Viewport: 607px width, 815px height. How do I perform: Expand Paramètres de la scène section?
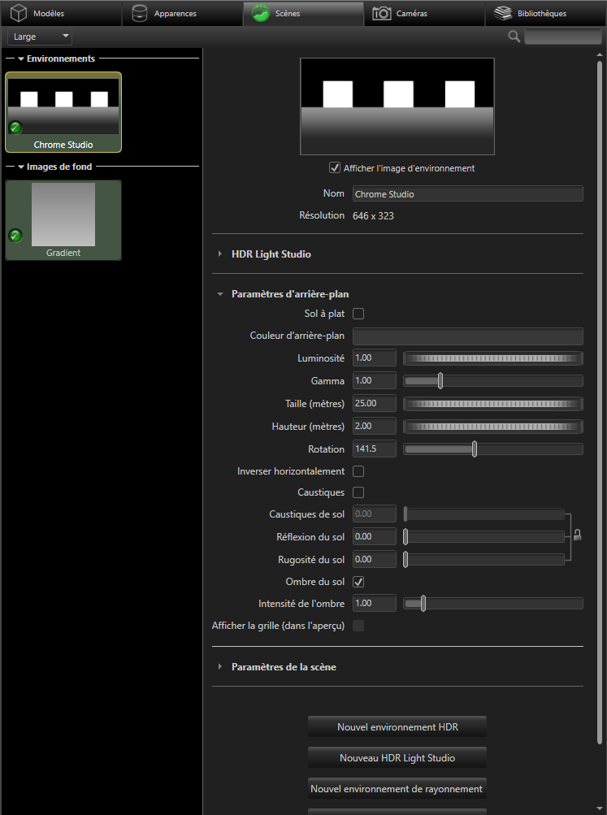220,666
